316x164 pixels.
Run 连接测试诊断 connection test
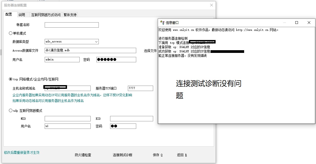point(122,155)
